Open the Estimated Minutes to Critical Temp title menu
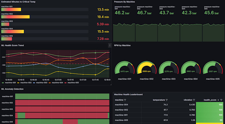This screenshot has width=225, height=124. tap(19, 2)
